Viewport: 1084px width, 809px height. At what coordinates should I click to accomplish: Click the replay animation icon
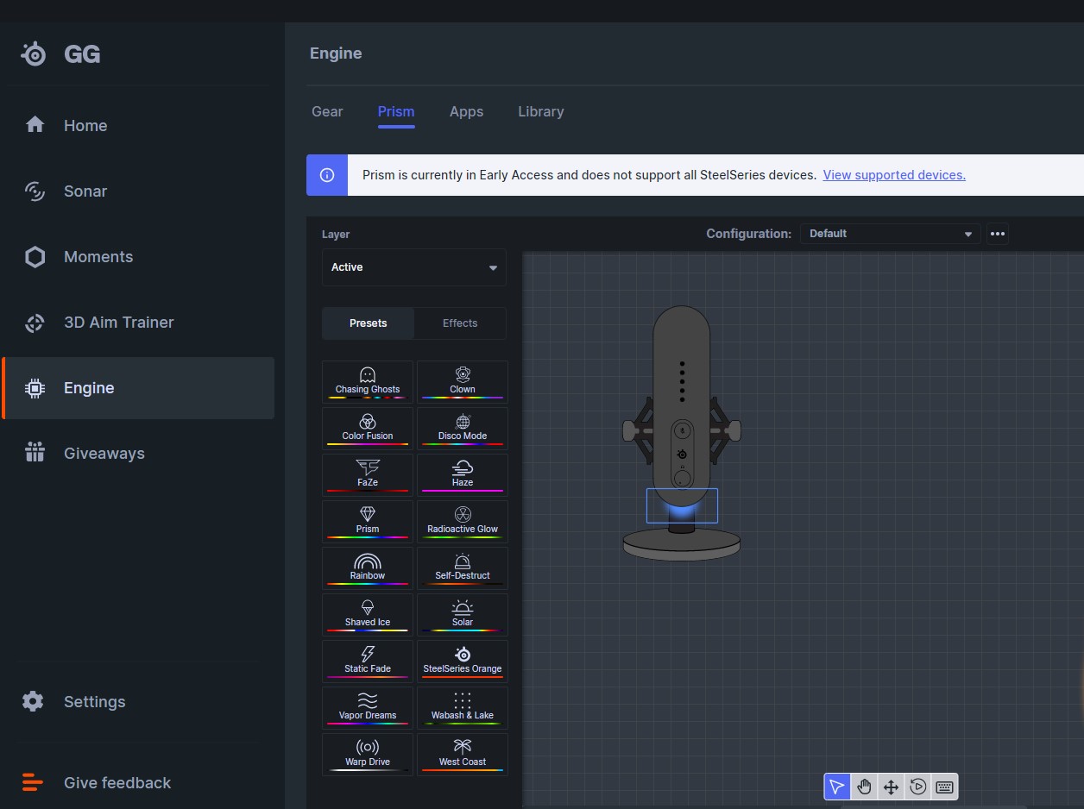coord(918,787)
